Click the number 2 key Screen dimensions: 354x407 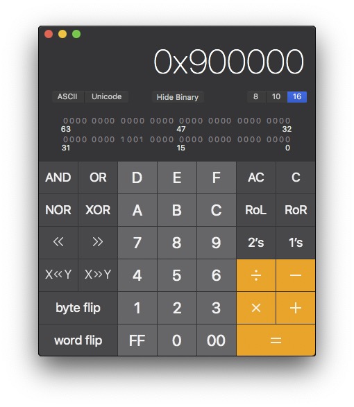(177, 308)
